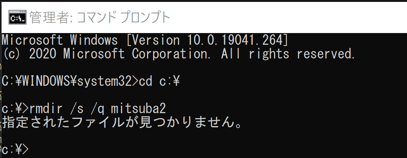Image resolution: width=407 pixels, height=158 pixels.
Task: Click the rmdir command word
Action: tap(46, 109)
